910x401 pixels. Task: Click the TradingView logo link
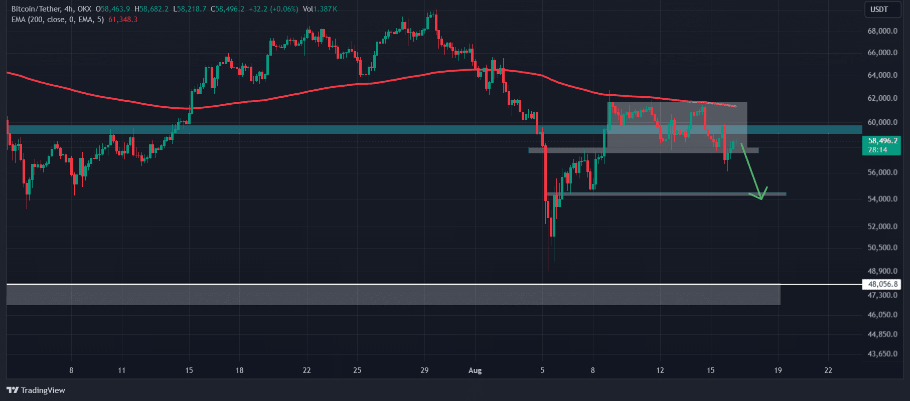pos(36,390)
